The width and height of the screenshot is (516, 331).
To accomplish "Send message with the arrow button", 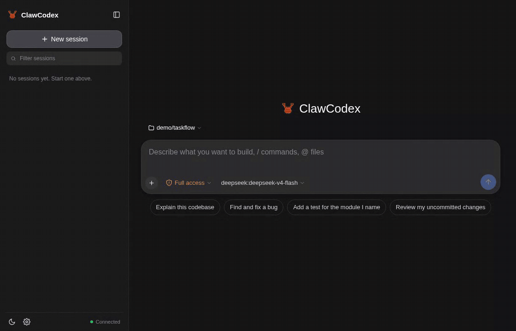I will click(x=488, y=182).
